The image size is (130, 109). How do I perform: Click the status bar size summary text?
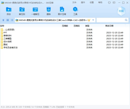(37, 107)
